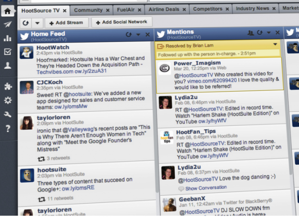
Task: Open the Contacts person icon in sidebar
Action: pyautogui.click(x=8, y=66)
